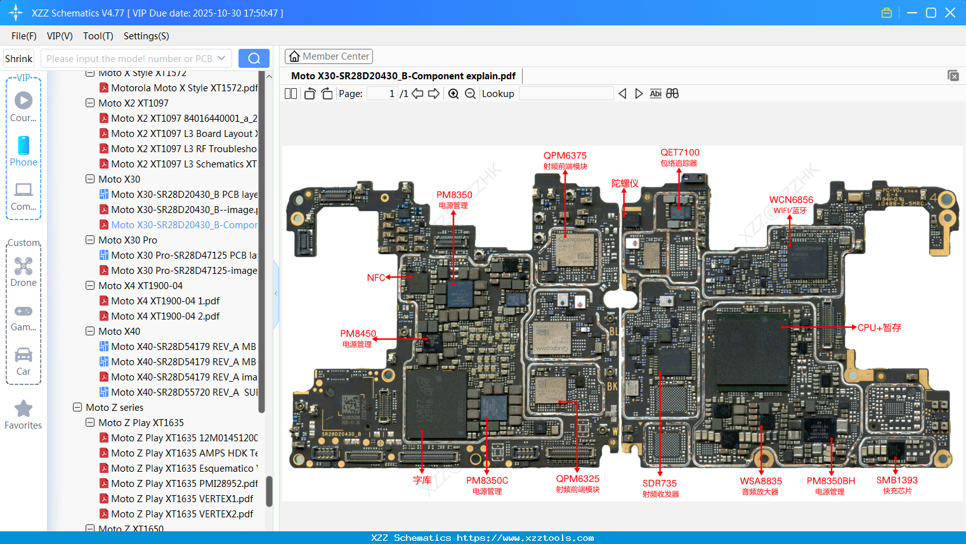Rotate the PDF clockwise
This screenshot has width=966, height=544.
[326, 93]
